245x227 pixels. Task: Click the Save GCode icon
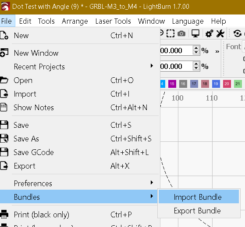click(4, 152)
